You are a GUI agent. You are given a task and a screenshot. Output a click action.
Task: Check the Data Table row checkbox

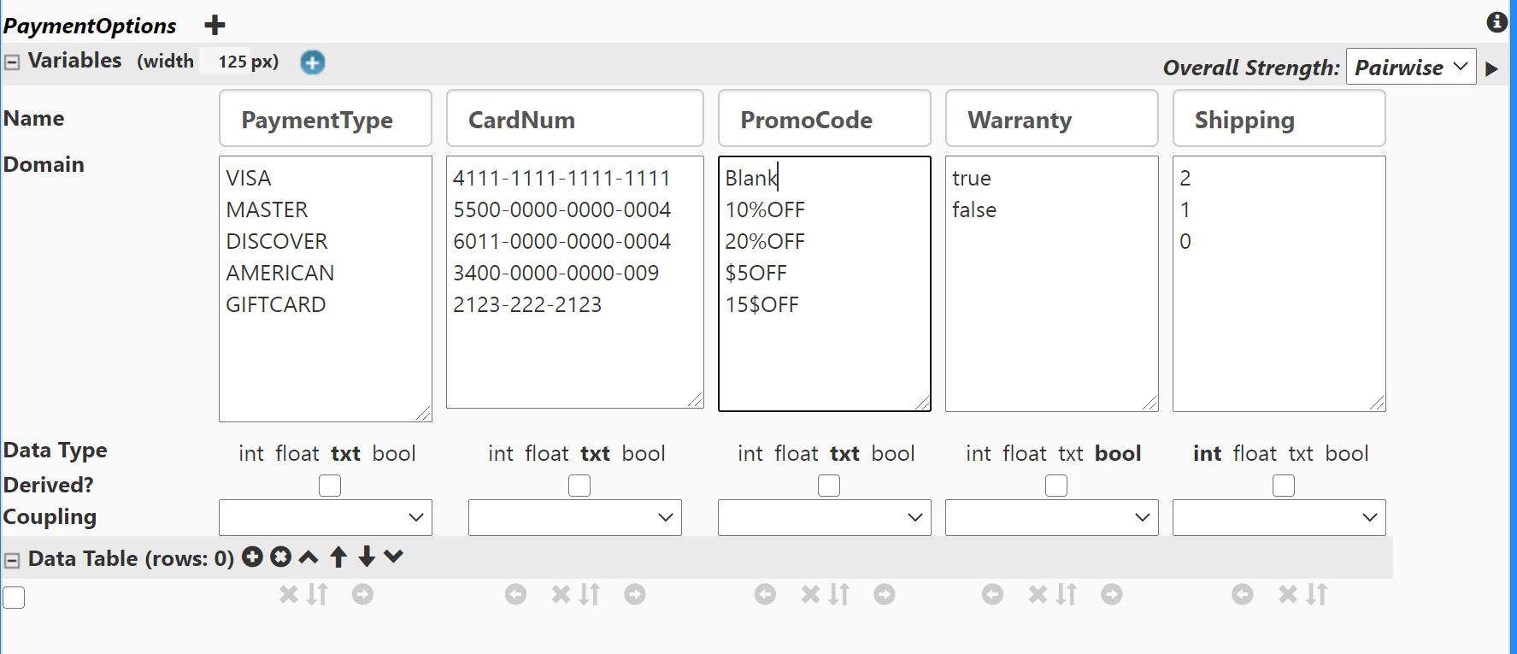point(14,598)
